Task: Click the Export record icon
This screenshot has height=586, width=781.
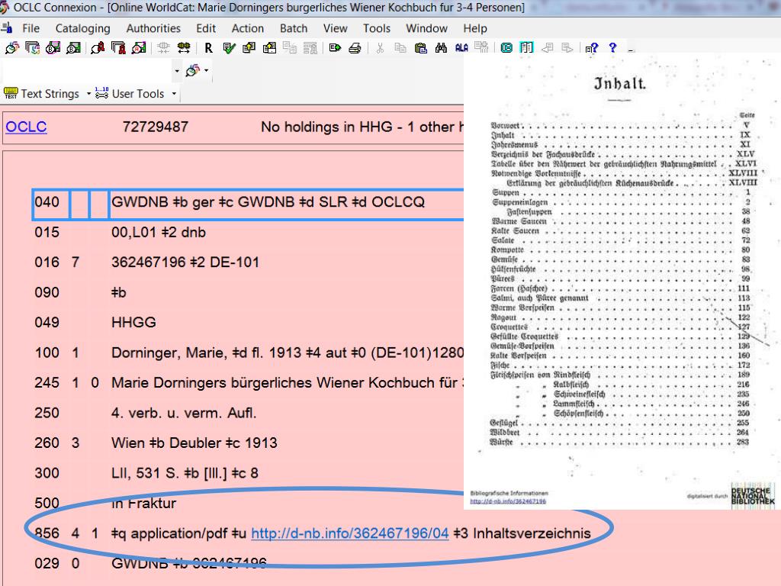Action: (335, 48)
